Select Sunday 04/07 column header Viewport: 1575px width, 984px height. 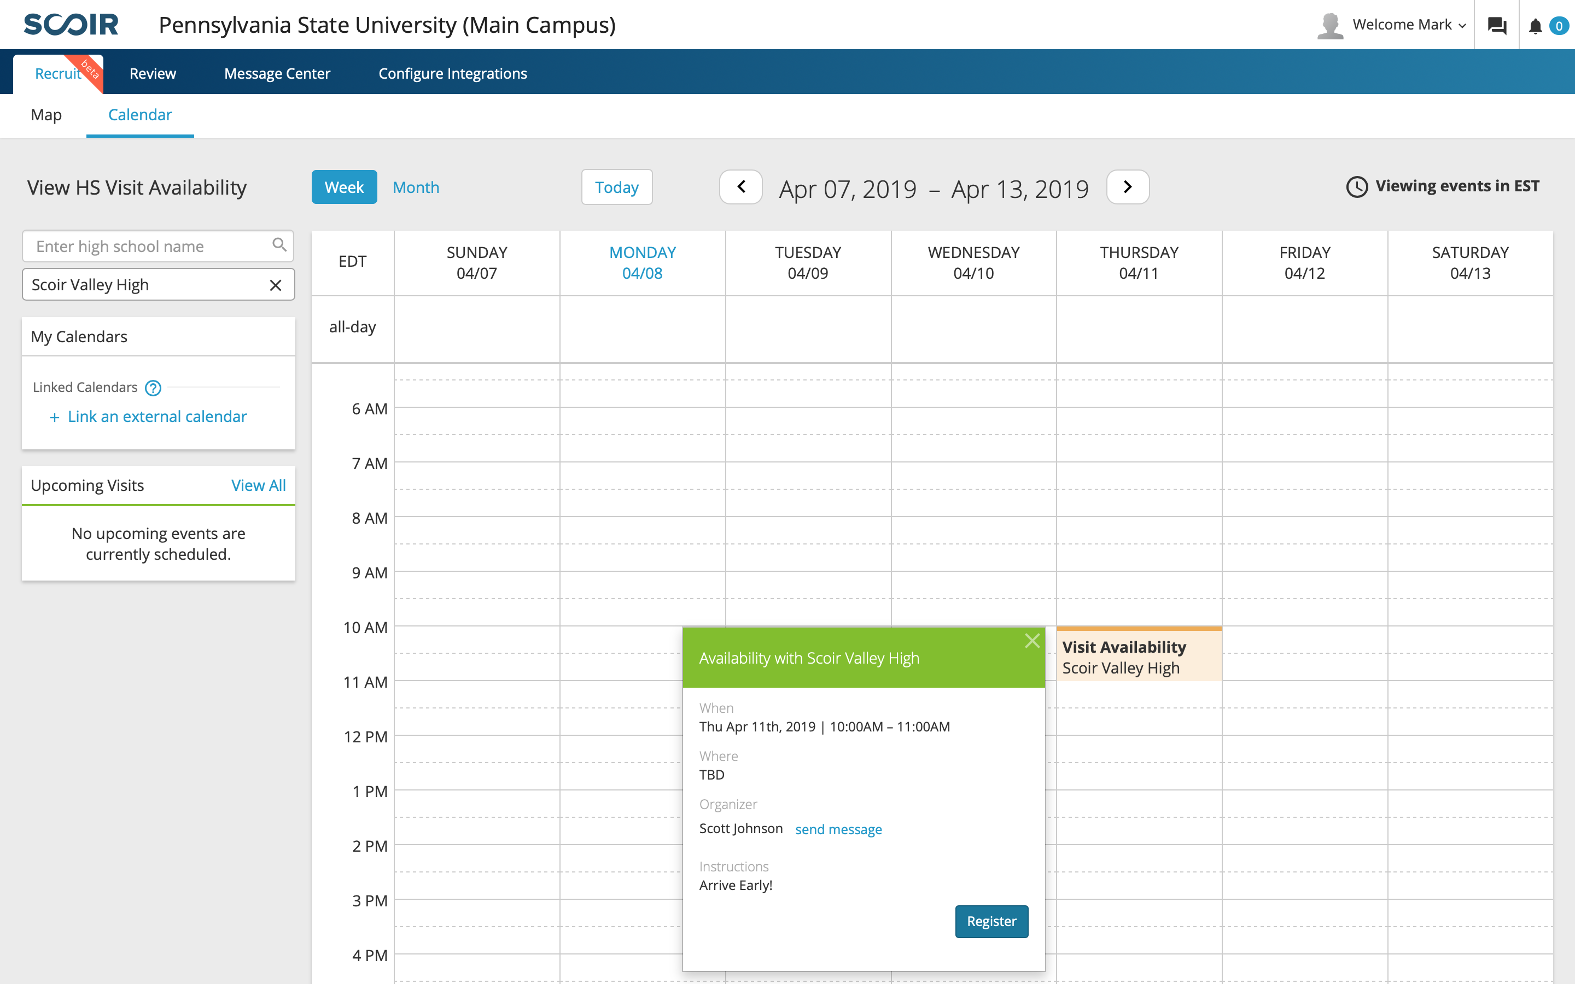coord(476,263)
